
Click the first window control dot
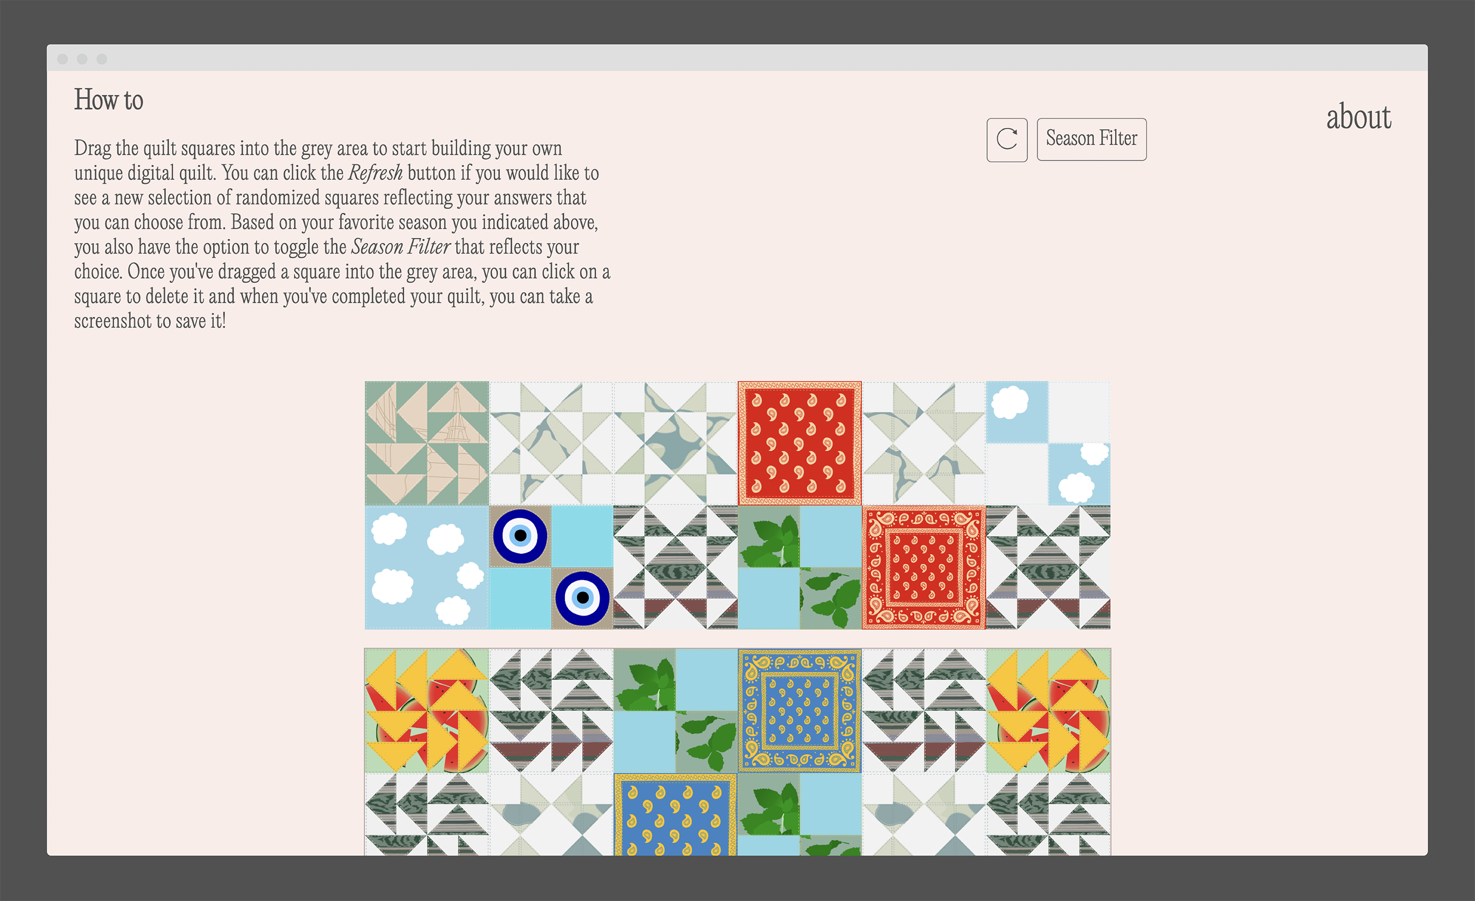coord(62,58)
